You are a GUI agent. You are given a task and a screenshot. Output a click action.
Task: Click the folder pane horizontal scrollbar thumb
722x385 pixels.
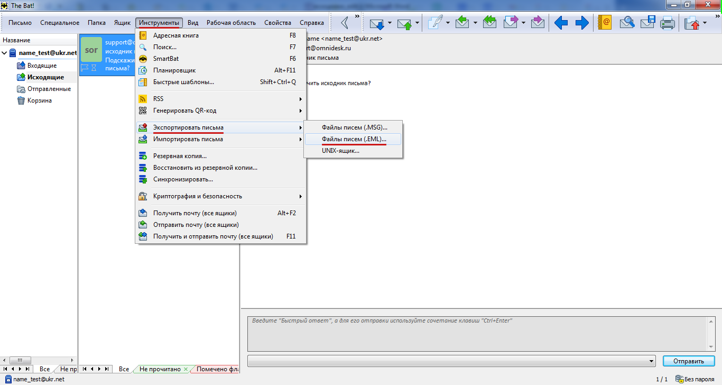click(20, 360)
